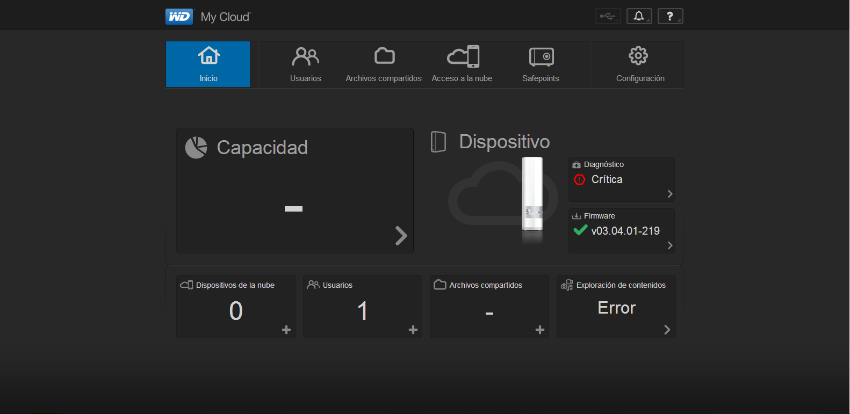Expand Exploración de contenidos with its chevron

coord(667,330)
